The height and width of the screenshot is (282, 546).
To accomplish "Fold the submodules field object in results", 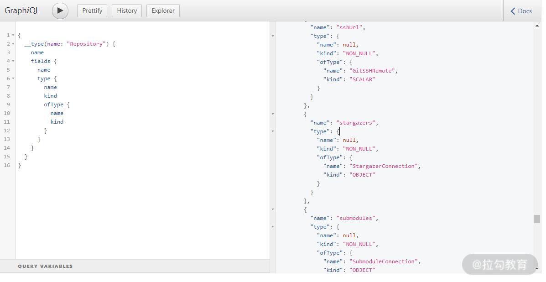I will click(273, 209).
